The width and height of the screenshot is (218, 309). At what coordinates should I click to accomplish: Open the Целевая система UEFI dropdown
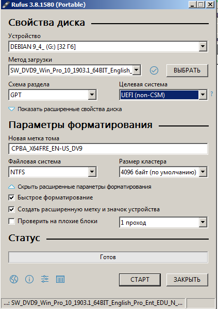(x=163, y=95)
